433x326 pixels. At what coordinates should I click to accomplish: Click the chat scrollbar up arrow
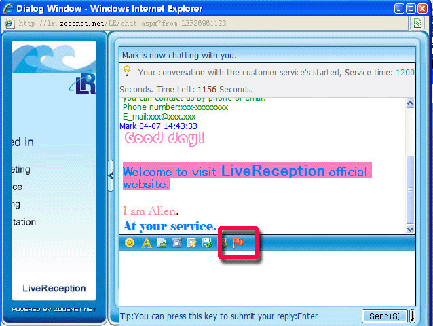point(411,103)
